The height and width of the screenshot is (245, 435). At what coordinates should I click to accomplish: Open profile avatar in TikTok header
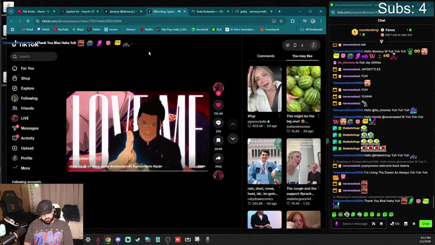coord(313,45)
